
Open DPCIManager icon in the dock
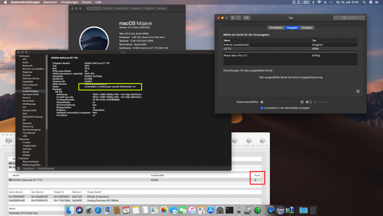pyautogui.click(x=290, y=210)
